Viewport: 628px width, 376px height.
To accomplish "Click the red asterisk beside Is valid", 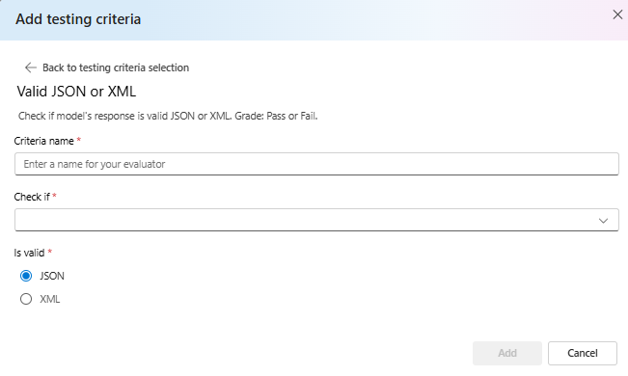I will point(49,252).
